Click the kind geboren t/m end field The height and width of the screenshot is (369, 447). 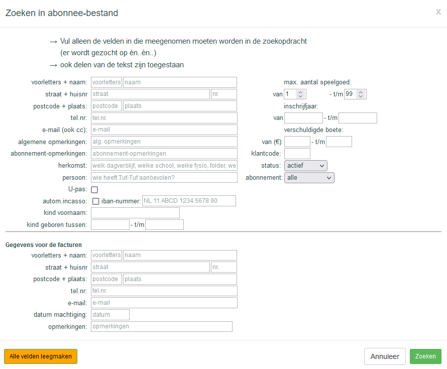coord(165,224)
